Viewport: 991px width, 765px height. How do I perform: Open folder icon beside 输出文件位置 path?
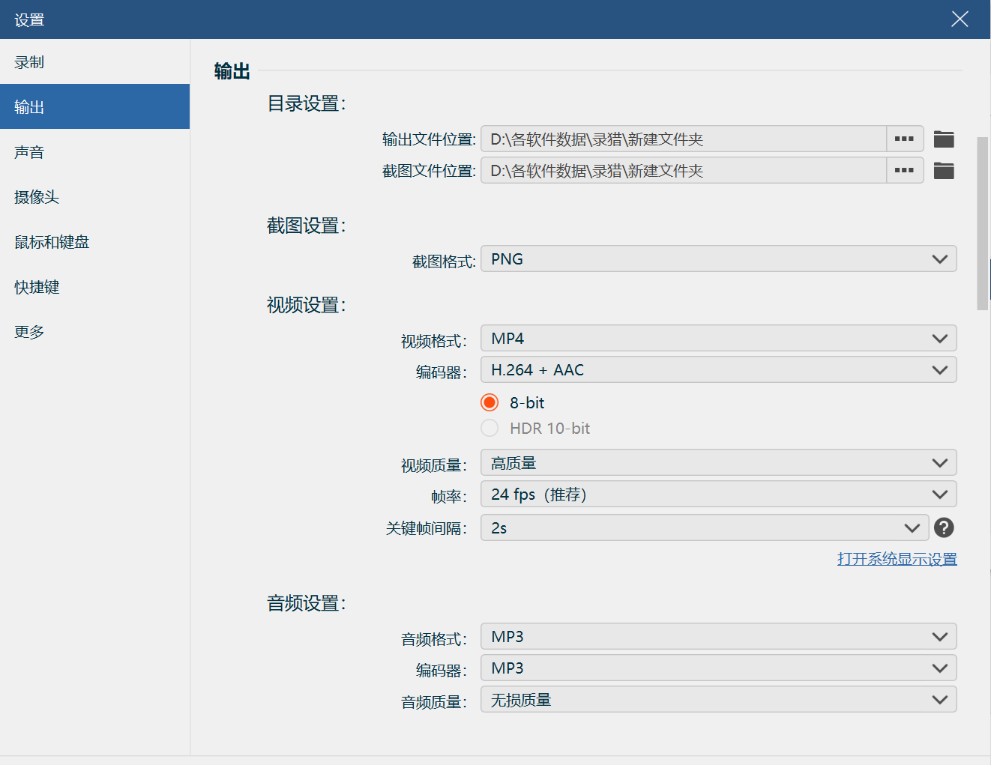click(x=944, y=139)
